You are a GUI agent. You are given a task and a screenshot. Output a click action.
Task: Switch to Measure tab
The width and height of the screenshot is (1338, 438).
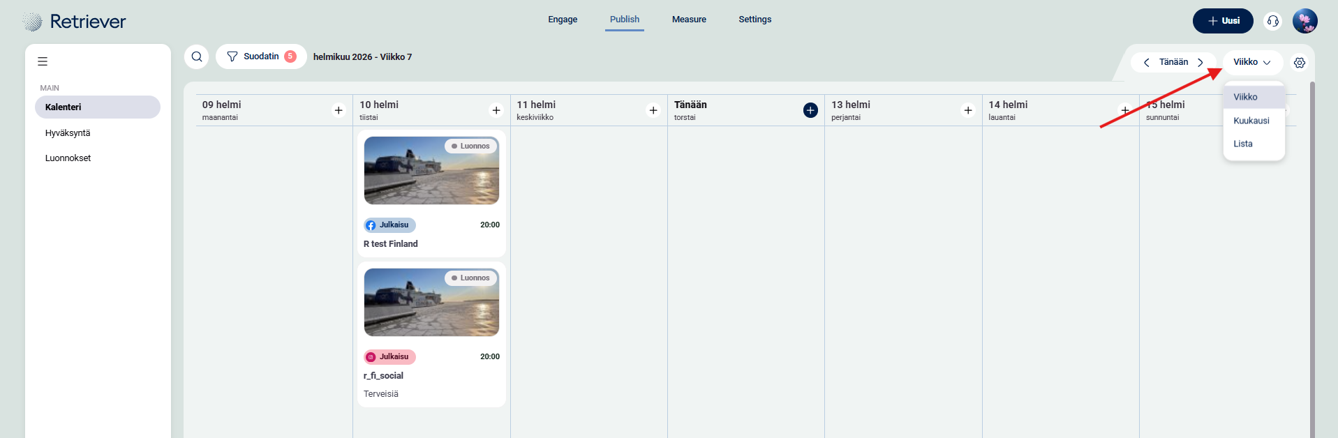[x=689, y=20]
